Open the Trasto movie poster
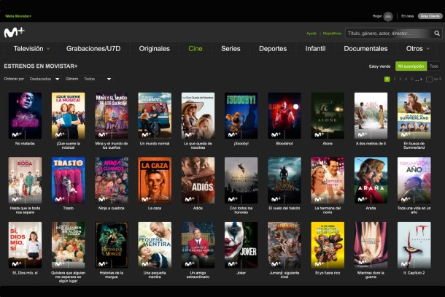This screenshot has width=445, height=297. tap(68, 180)
